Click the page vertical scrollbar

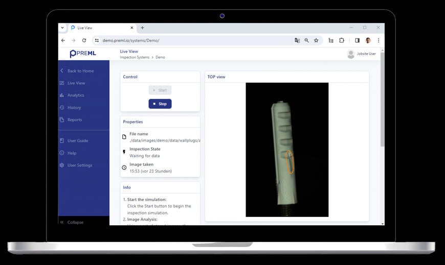click(x=382, y=99)
